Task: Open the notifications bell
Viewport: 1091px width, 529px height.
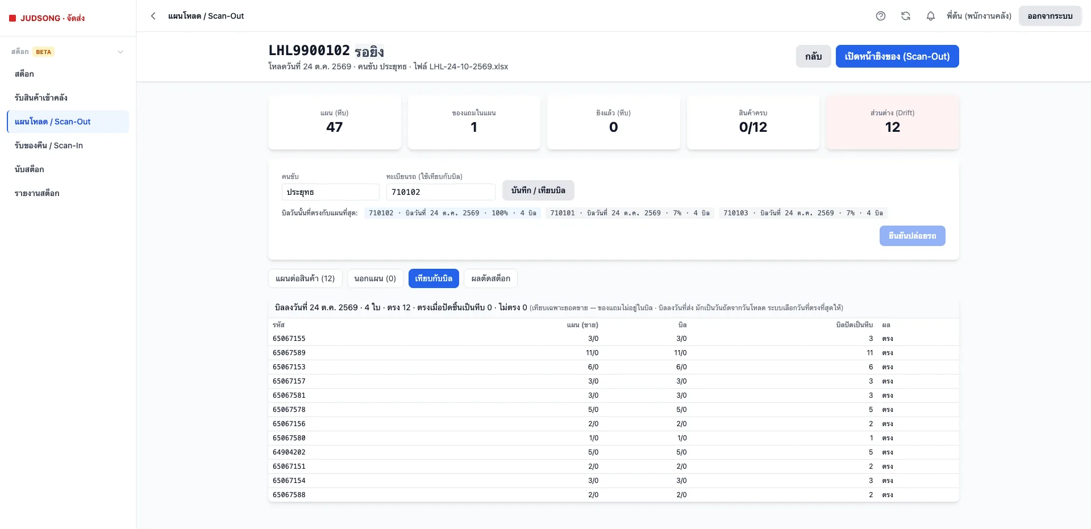Action: click(931, 16)
